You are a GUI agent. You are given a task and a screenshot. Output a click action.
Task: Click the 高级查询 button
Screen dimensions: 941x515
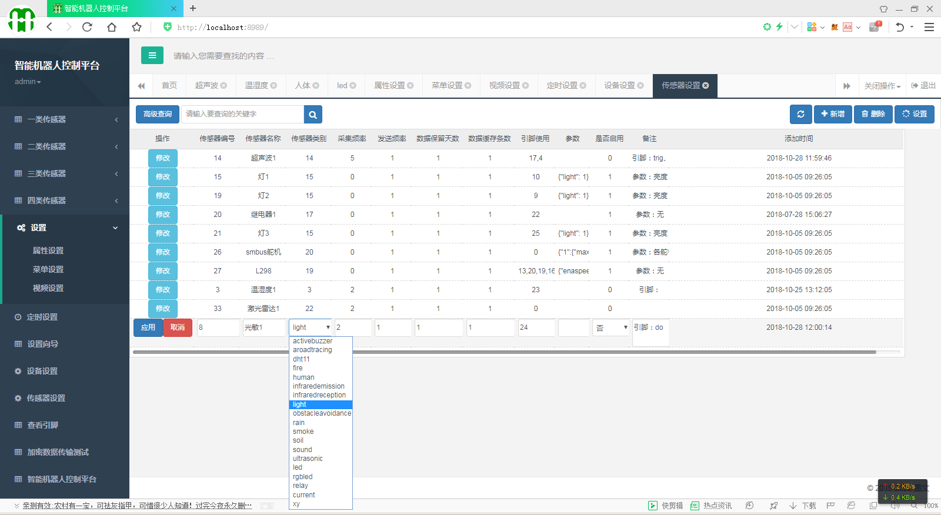point(158,114)
